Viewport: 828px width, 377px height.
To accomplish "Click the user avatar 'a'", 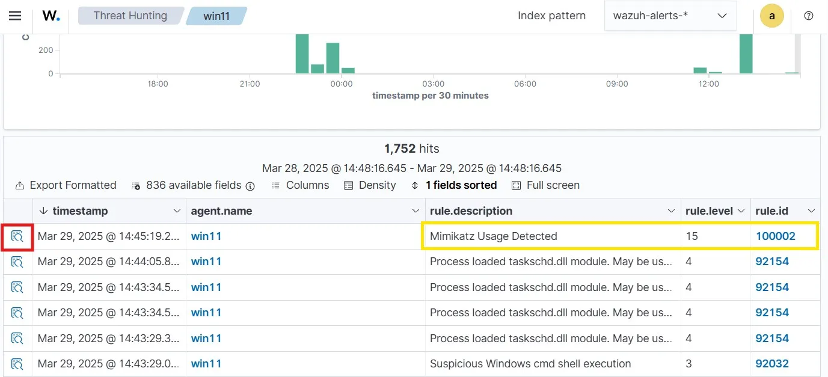I will [x=771, y=16].
